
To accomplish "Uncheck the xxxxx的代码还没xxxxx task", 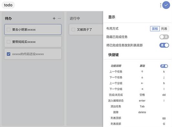I will point(8,54).
